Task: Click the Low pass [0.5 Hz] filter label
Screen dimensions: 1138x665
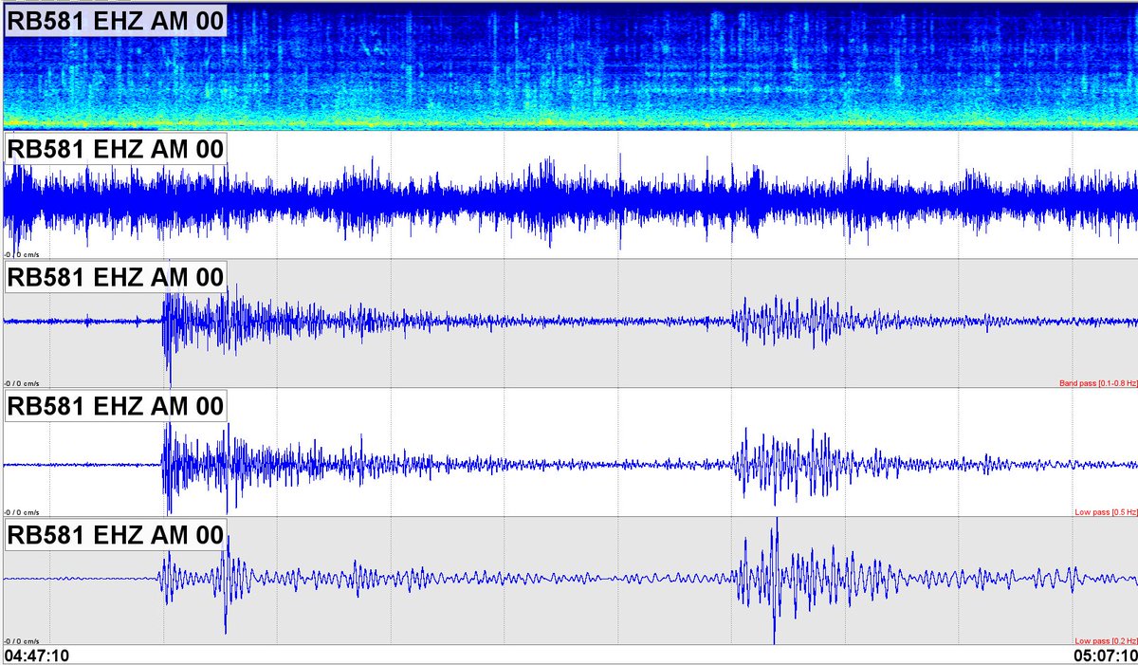Action: [1105, 512]
